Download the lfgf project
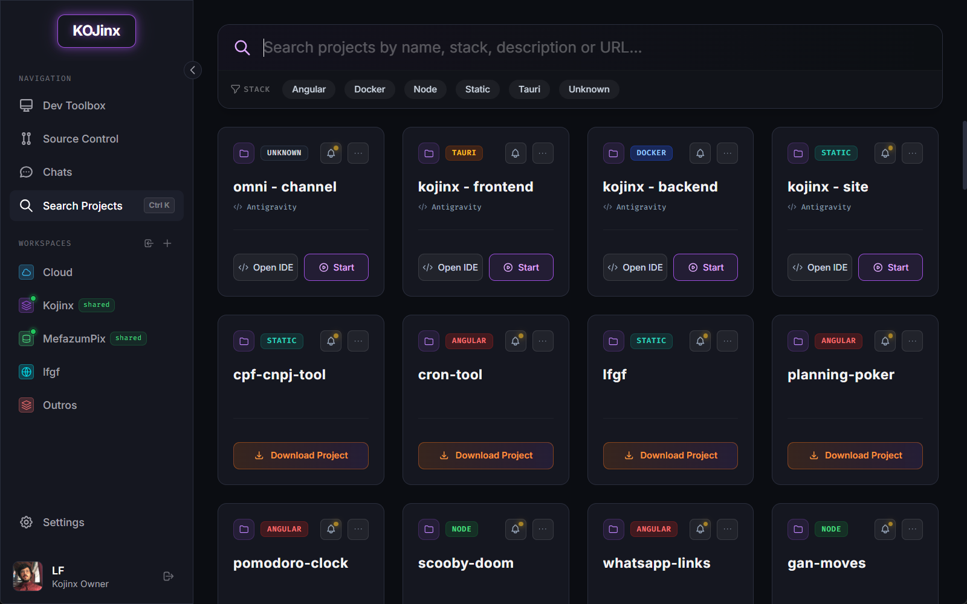The width and height of the screenshot is (967, 604). [670, 455]
